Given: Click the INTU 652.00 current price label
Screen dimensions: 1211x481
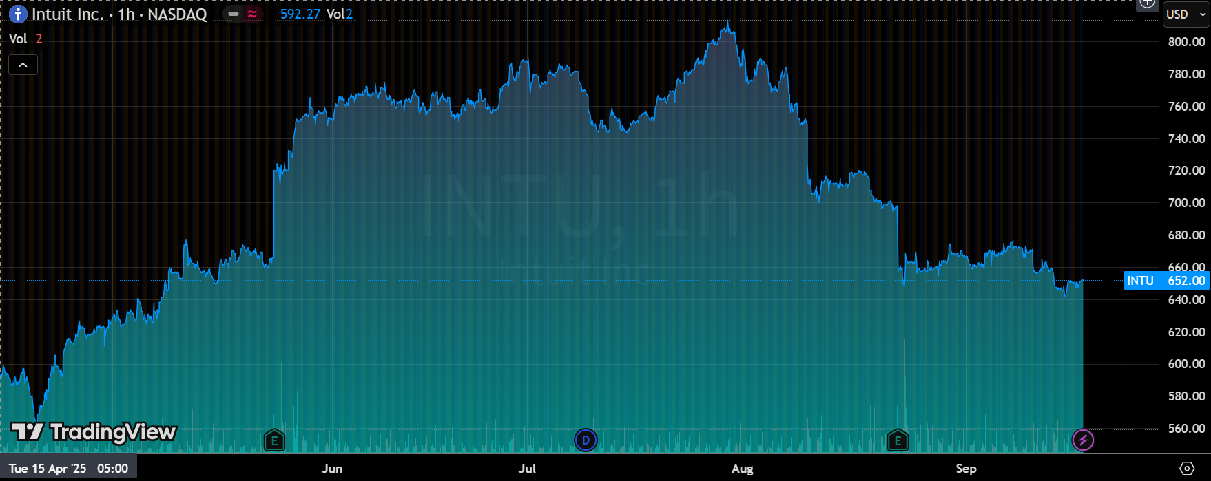Looking at the screenshot, I should coord(1166,280).
